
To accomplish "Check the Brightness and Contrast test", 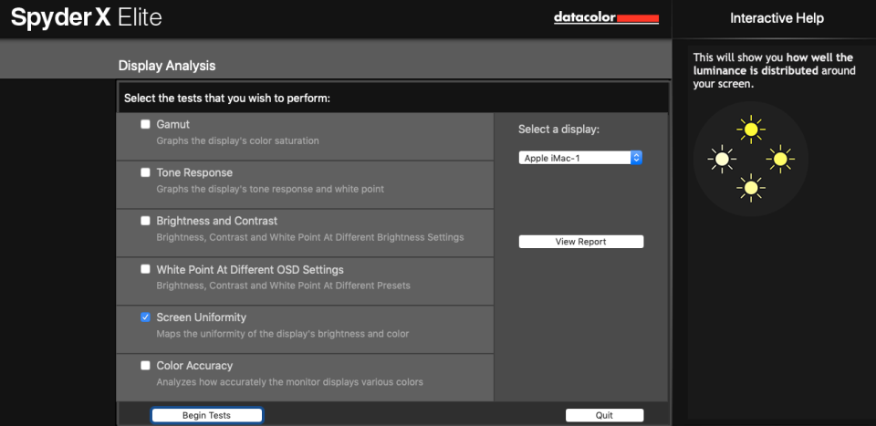I will coord(145,221).
